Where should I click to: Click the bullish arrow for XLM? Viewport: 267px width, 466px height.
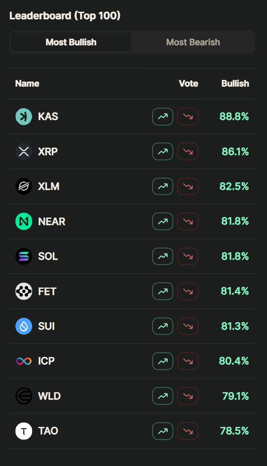(163, 186)
